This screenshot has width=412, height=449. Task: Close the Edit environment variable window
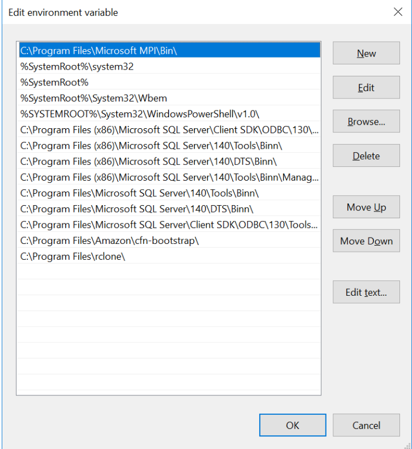(x=397, y=12)
